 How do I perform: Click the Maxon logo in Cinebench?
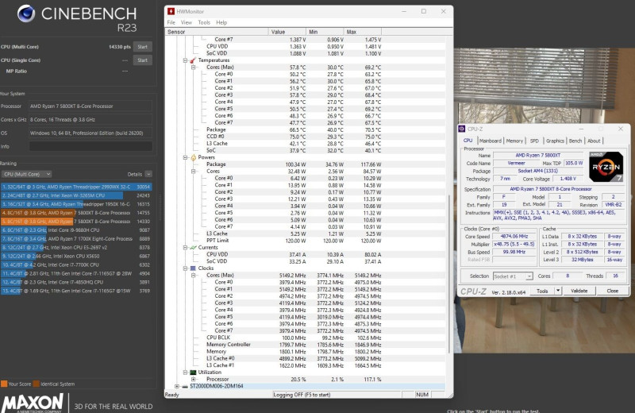[33, 403]
